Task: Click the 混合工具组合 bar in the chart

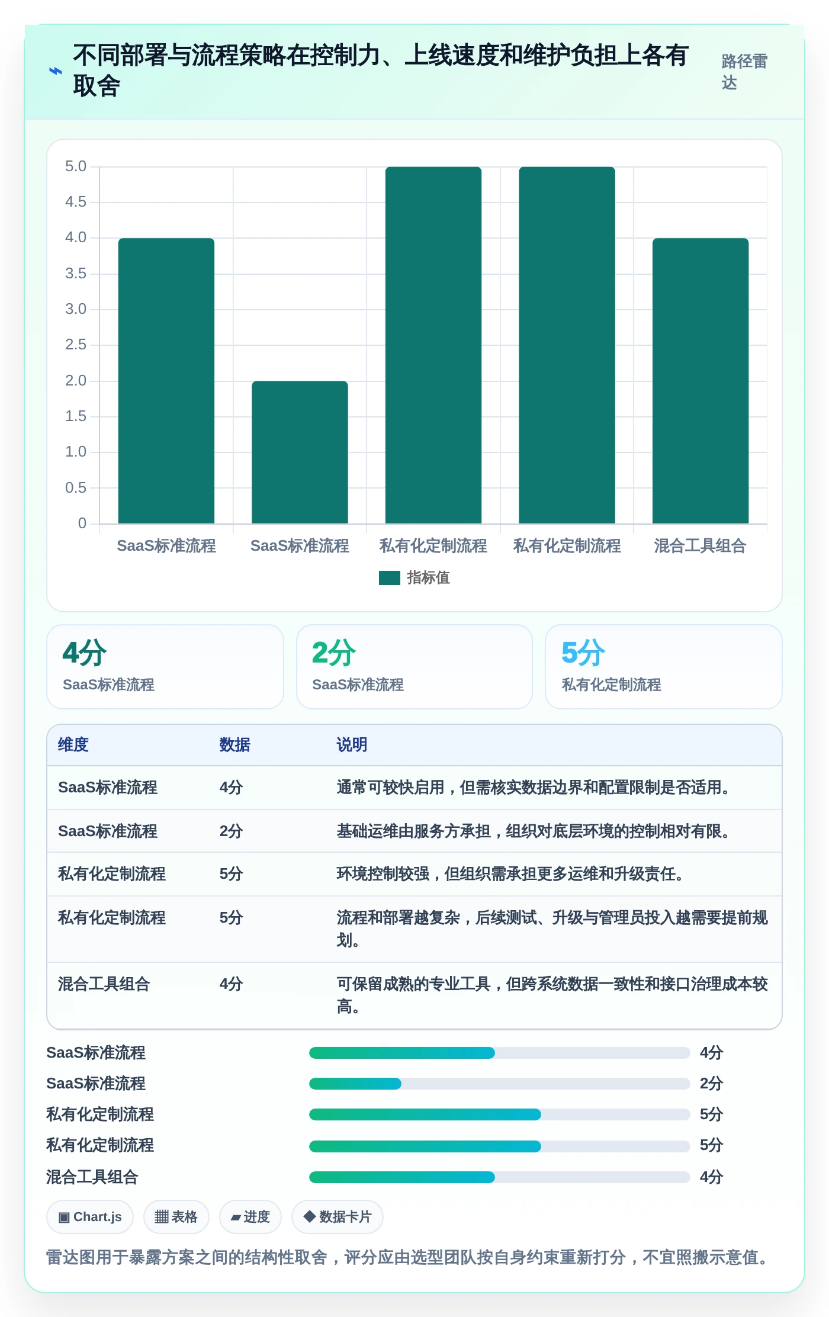Action: (701, 381)
